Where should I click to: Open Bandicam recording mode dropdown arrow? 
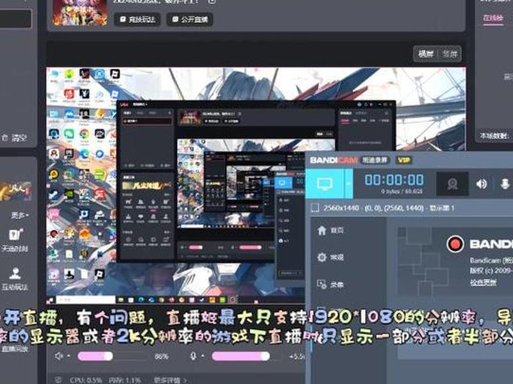click(x=348, y=184)
